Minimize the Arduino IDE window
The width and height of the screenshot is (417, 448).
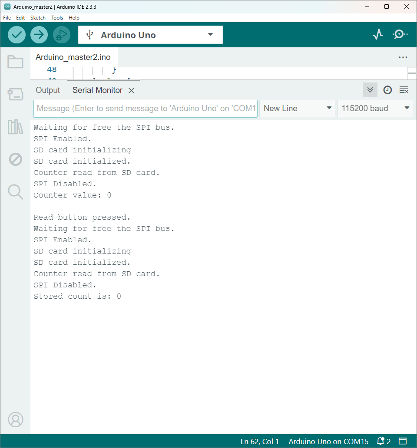point(367,7)
